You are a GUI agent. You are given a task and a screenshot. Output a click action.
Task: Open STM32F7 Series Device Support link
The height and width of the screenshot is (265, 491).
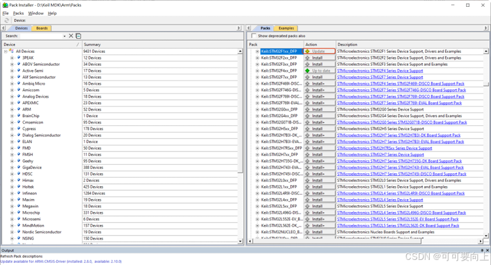(x=380, y=77)
